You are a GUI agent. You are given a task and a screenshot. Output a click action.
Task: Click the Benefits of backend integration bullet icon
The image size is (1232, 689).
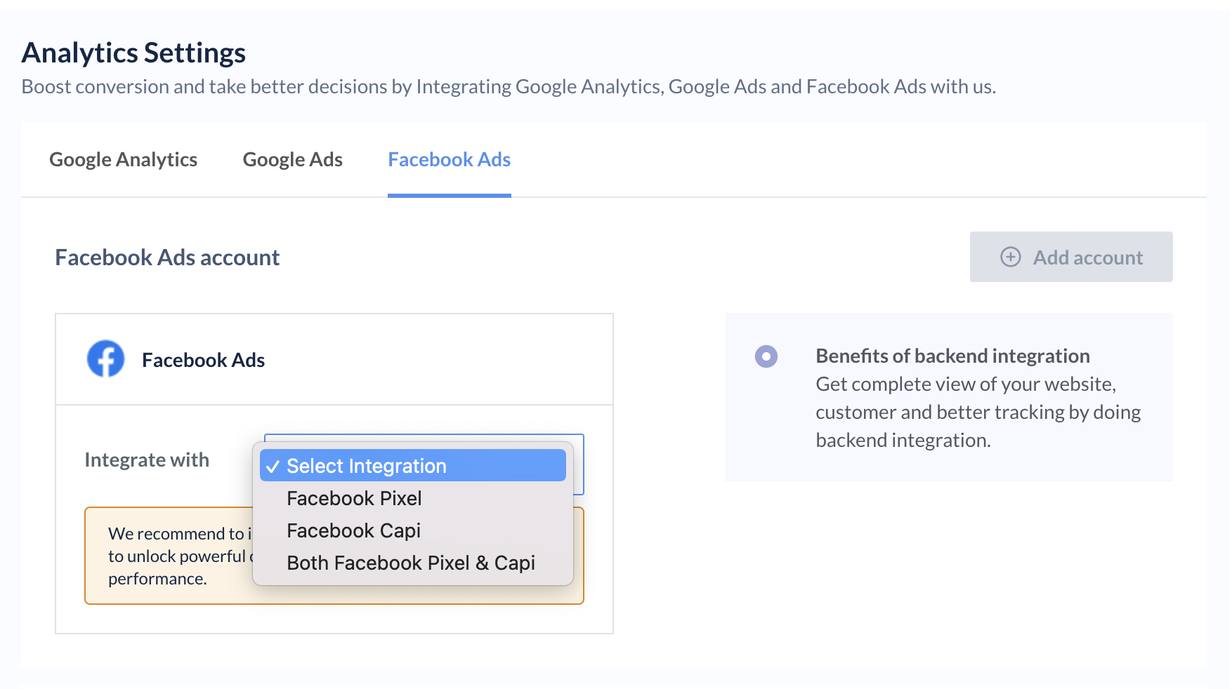point(766,356)
